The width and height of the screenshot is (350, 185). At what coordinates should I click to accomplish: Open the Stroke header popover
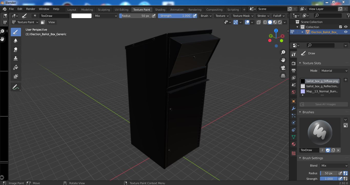pos(263,16)
